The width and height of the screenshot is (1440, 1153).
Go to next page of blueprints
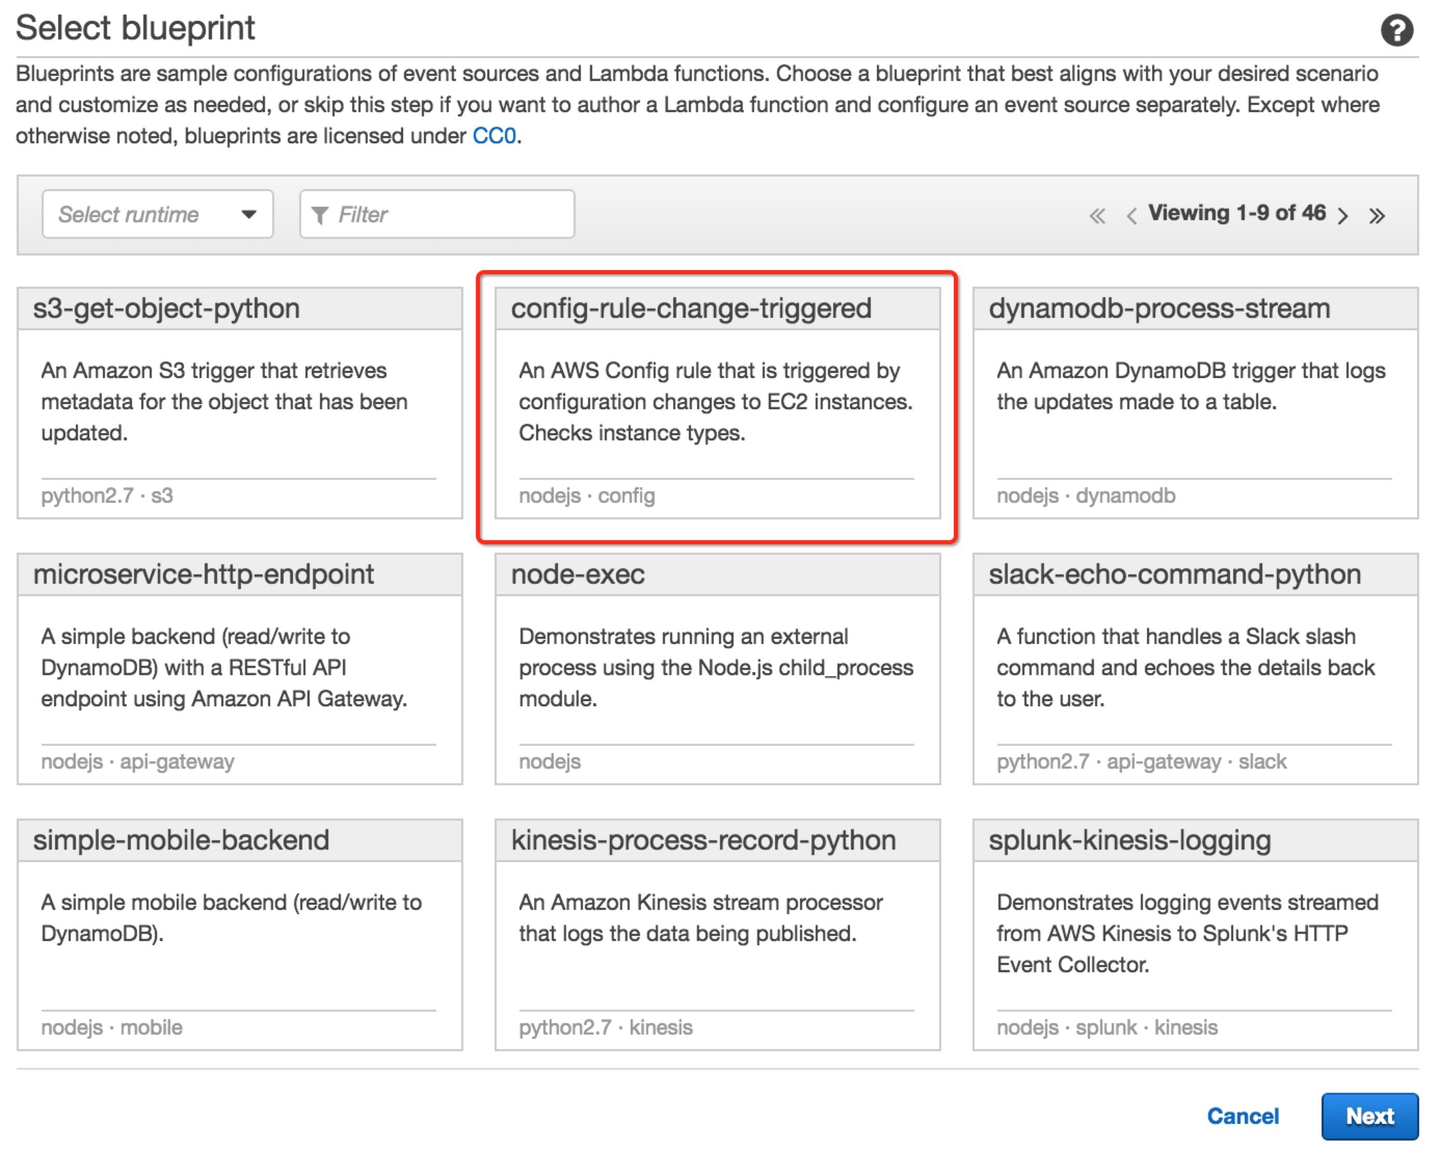pyautogui.click(x=1343, y=216)
